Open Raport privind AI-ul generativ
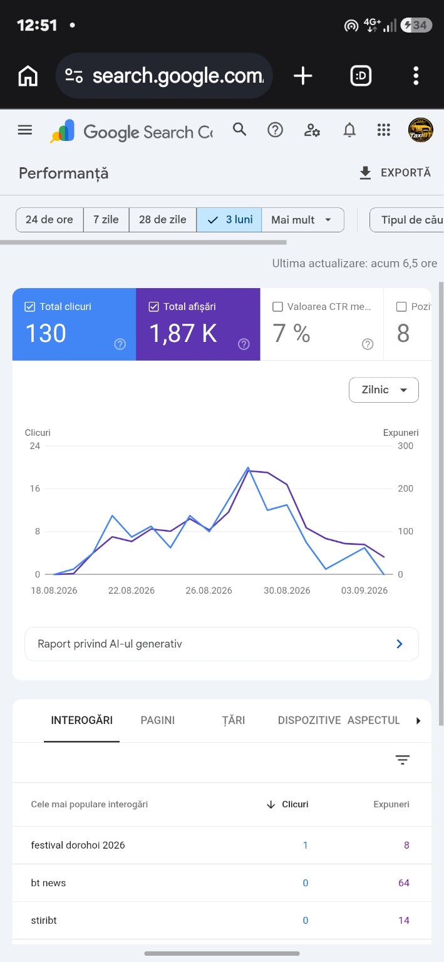Viewport: 444px width, 962px height. (222, 644)
